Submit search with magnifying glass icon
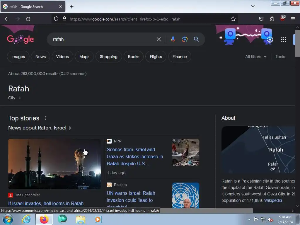 pos(196,39)
